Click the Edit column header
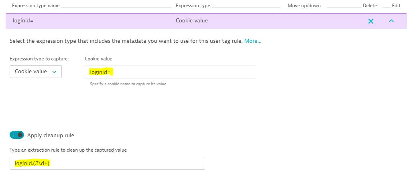This screenshot has height=172, width=411. click(x=396, y=6)
